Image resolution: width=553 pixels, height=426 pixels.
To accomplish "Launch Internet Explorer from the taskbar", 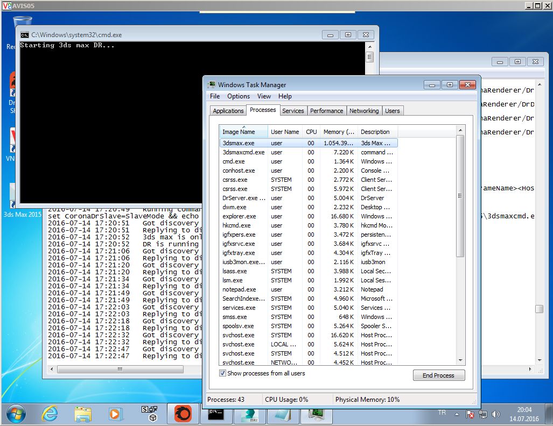I will coord(50,414).
